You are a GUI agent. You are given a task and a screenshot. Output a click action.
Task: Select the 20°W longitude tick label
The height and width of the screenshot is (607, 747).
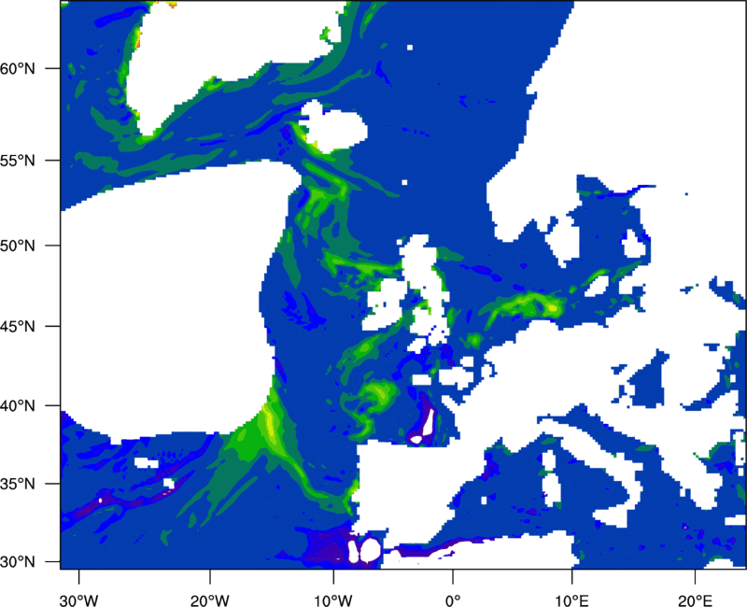(210, 600)
